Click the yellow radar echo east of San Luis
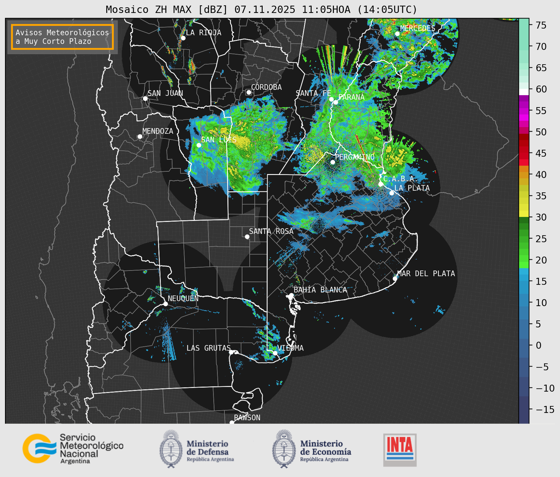Screen dimensions: 560x477 (242, 141)
